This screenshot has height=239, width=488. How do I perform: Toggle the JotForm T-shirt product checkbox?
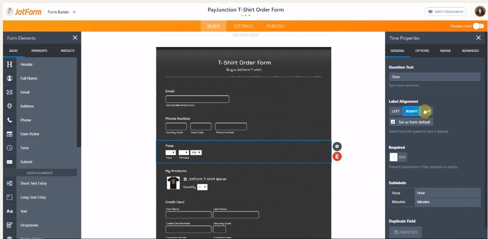[185, 179]
